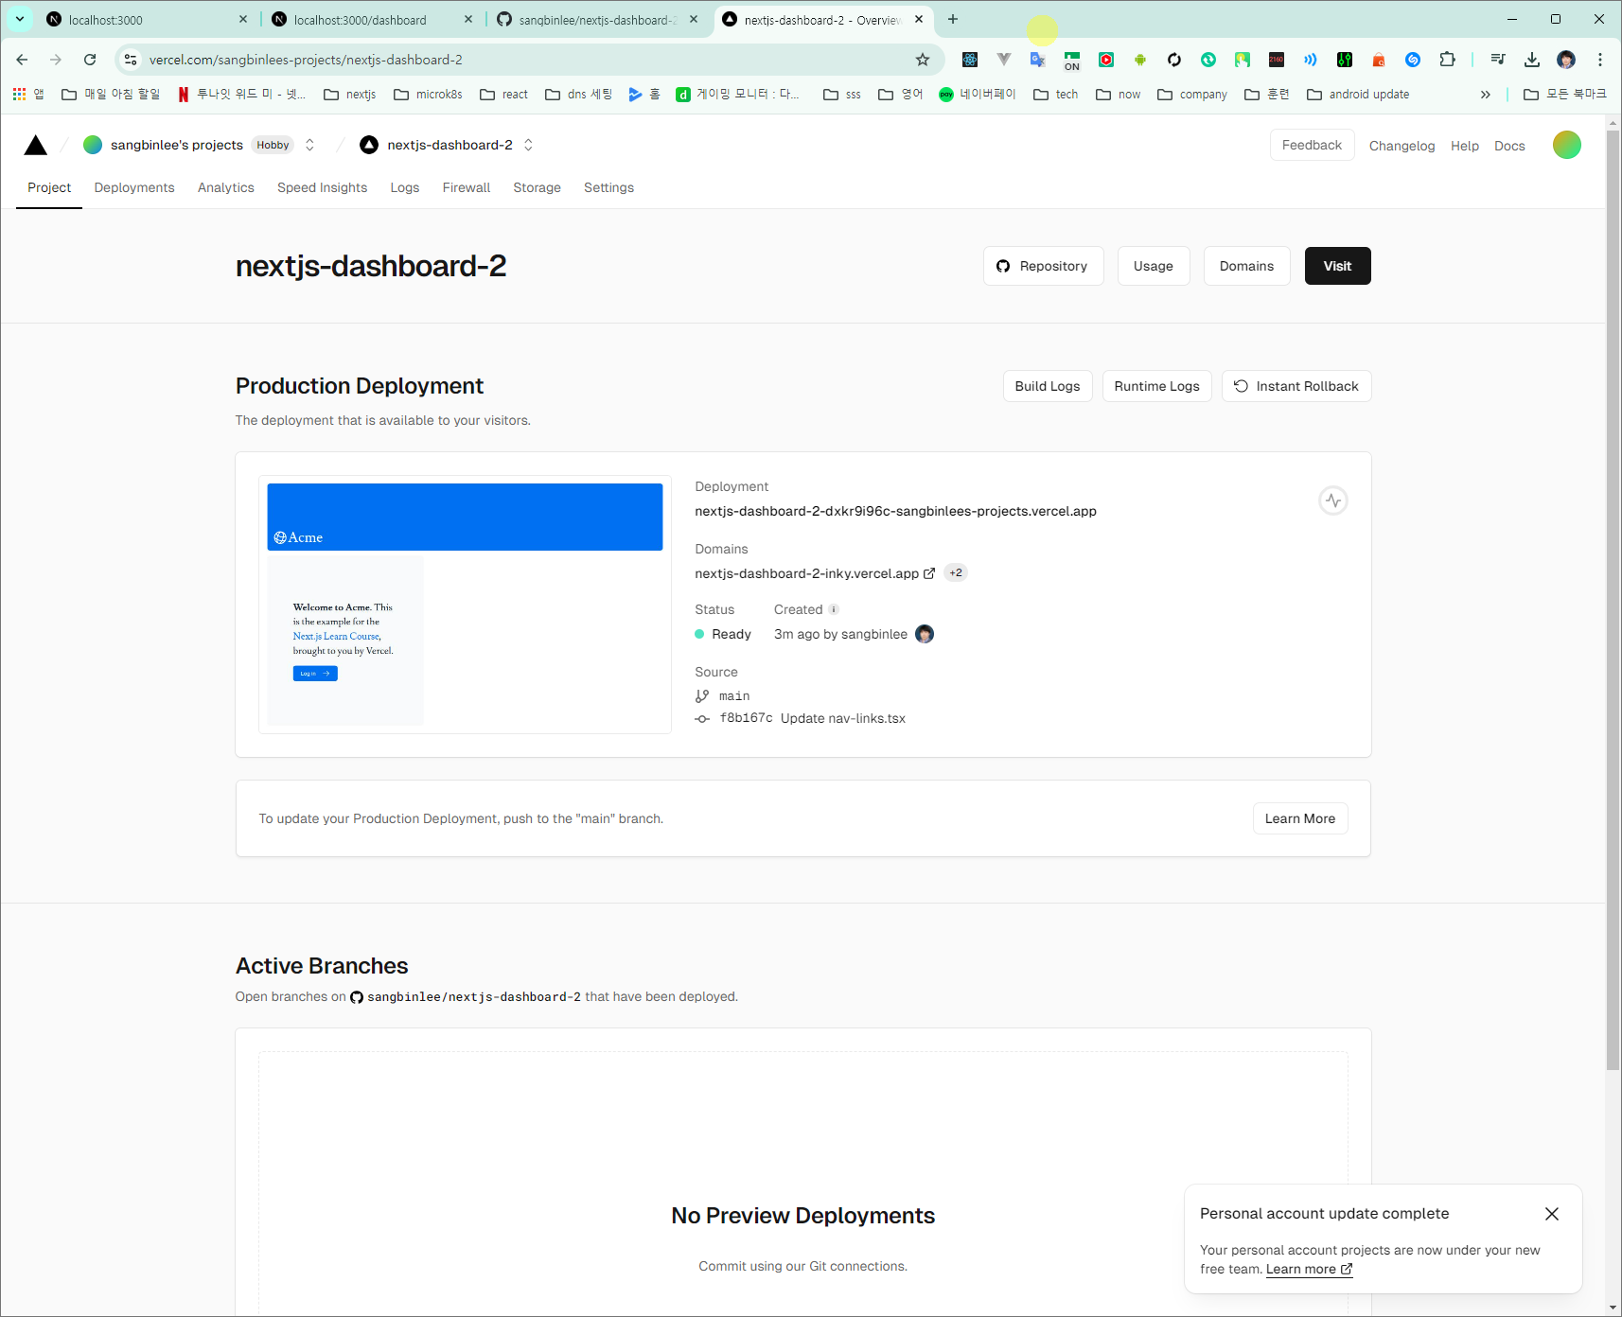Follow the Learn more link in notification
The width and height of the screenshot is (1622, 1317).
point(1310,1270)
